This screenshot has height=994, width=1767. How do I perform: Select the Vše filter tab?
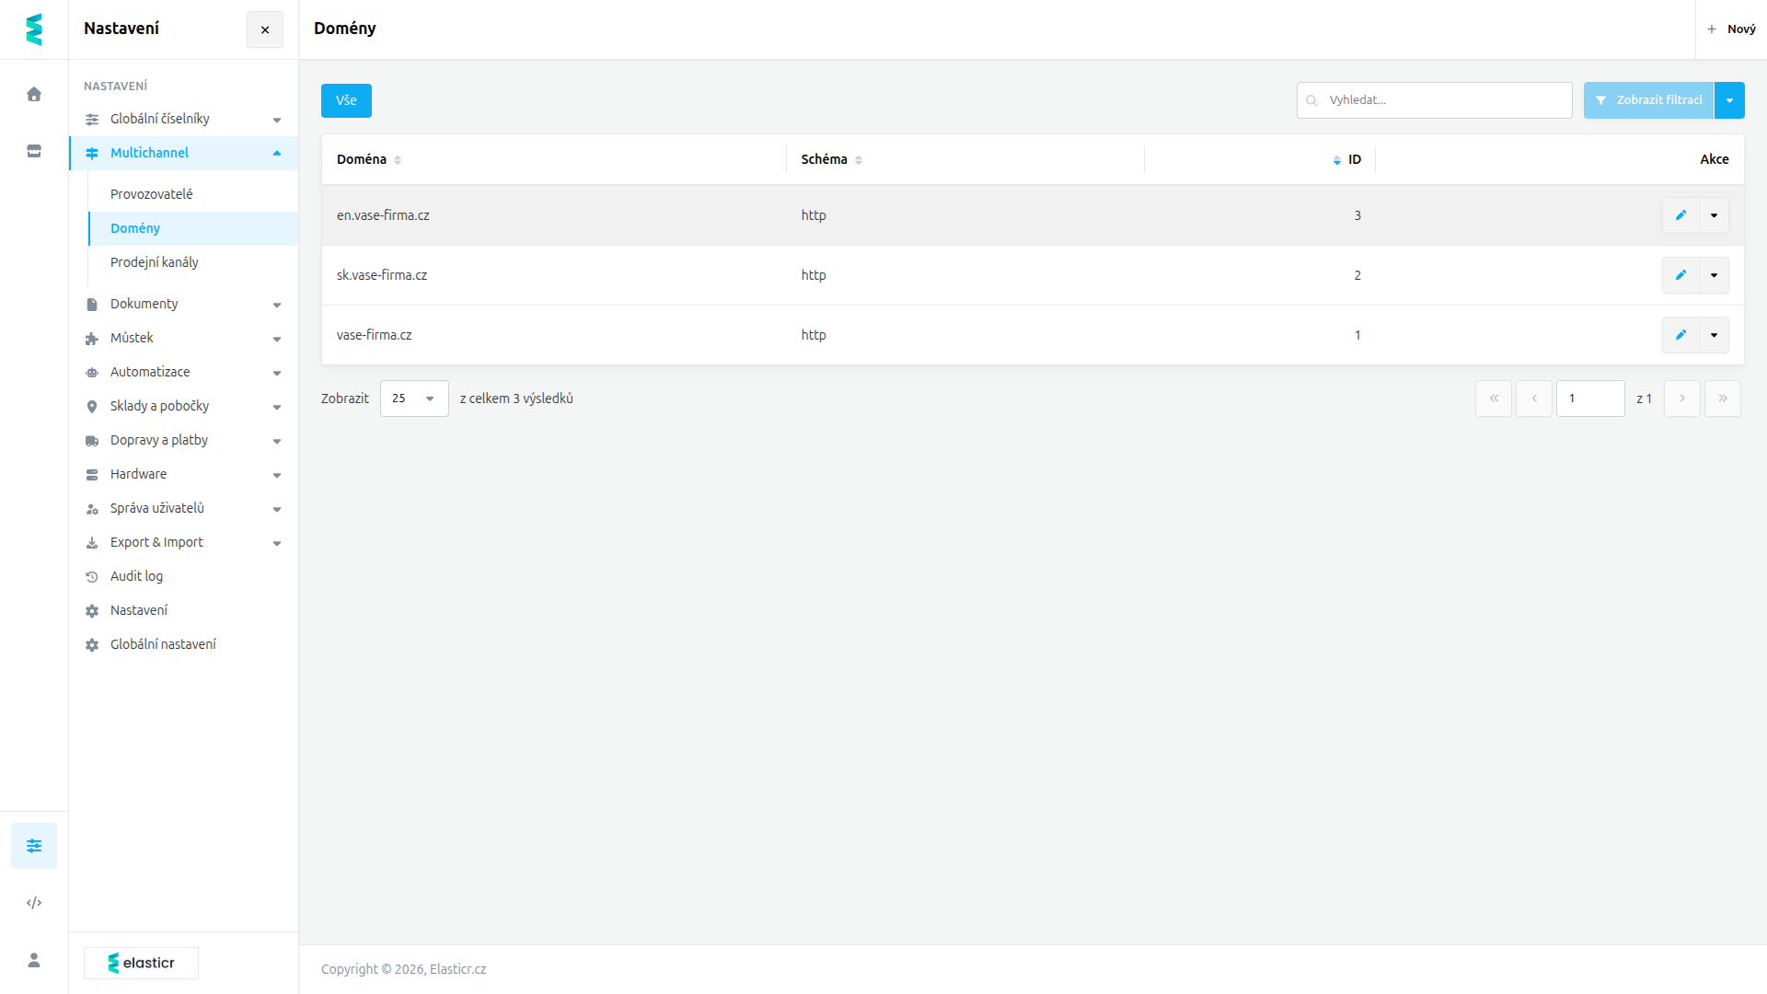pyautogui.click(x=346, y=100)
